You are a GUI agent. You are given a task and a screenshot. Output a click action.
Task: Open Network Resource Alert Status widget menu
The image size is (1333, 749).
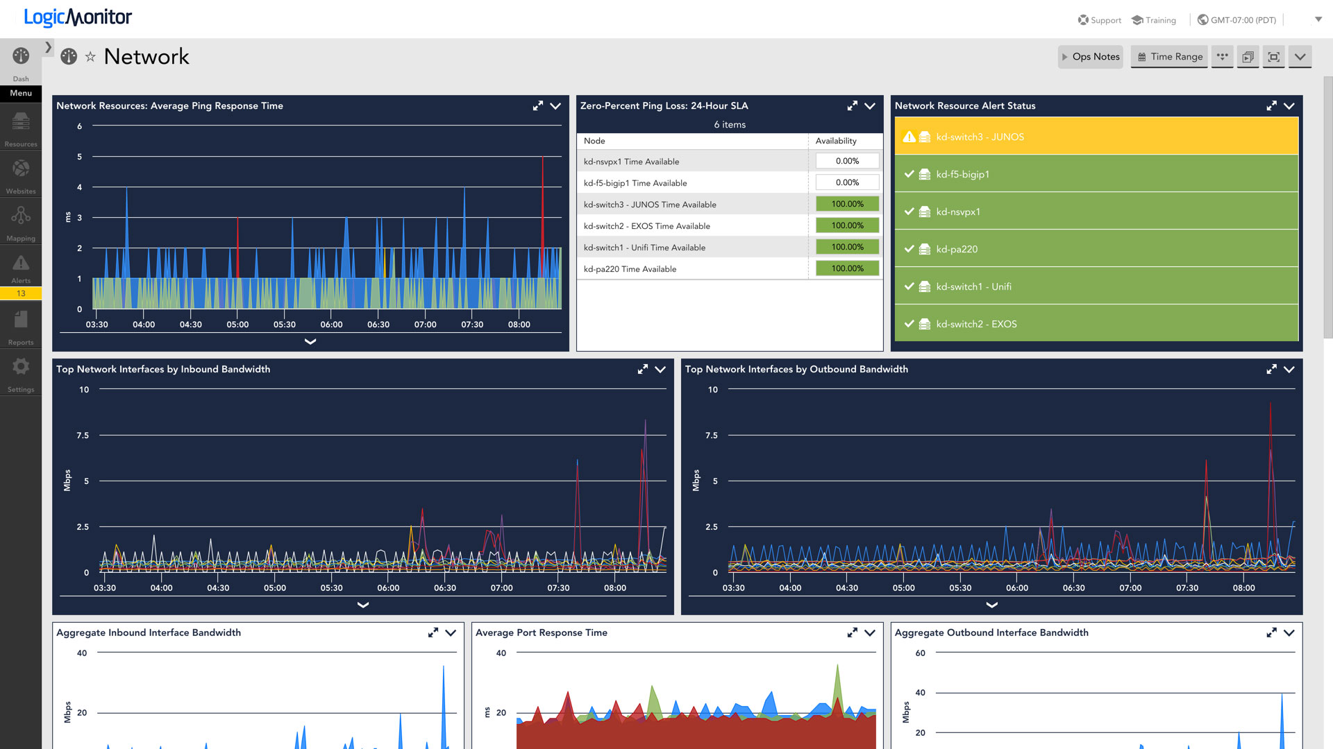(1289, 106)
